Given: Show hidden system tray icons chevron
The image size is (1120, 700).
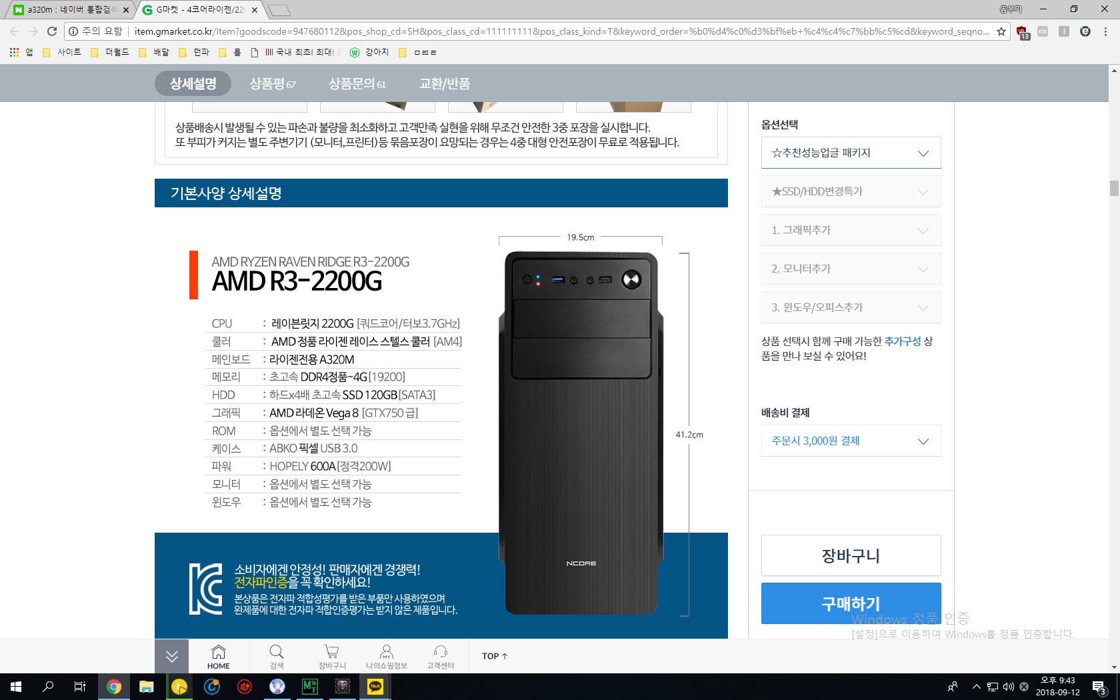Looking at the screenshot, I should pyautogui.click(x=976, y=687).
